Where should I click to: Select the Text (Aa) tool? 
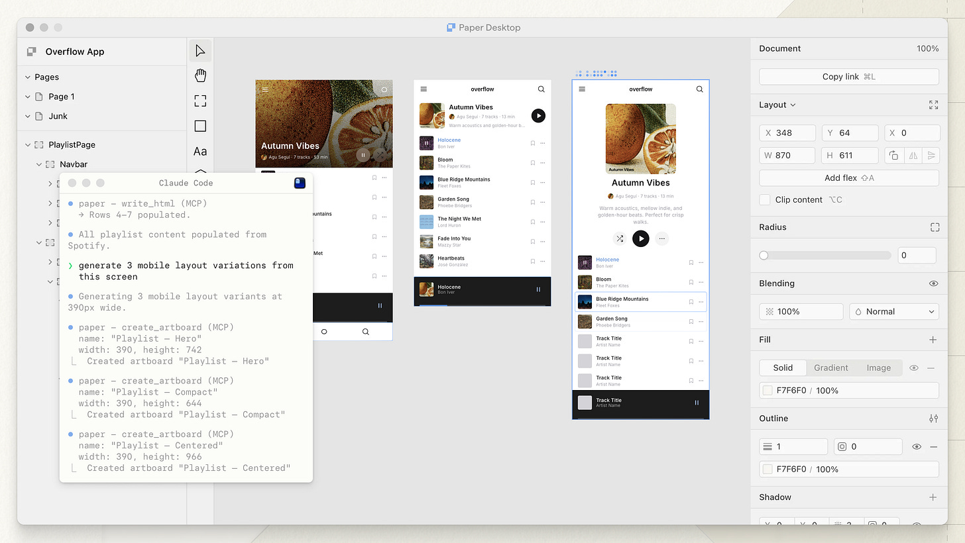coord(200,151)
